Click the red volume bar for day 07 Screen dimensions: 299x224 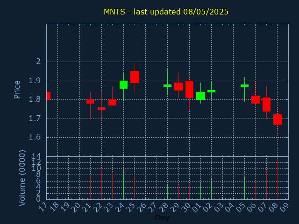tap(266, 185)
